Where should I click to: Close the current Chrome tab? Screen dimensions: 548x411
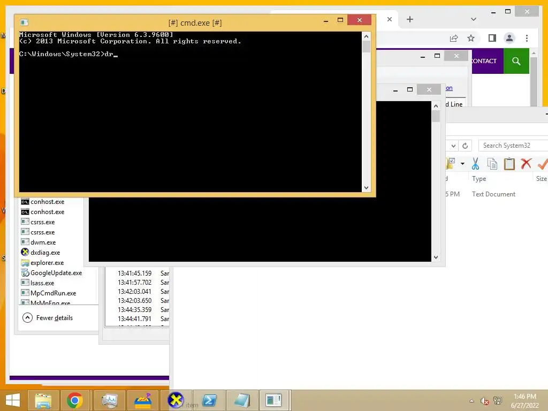[390, 20]
